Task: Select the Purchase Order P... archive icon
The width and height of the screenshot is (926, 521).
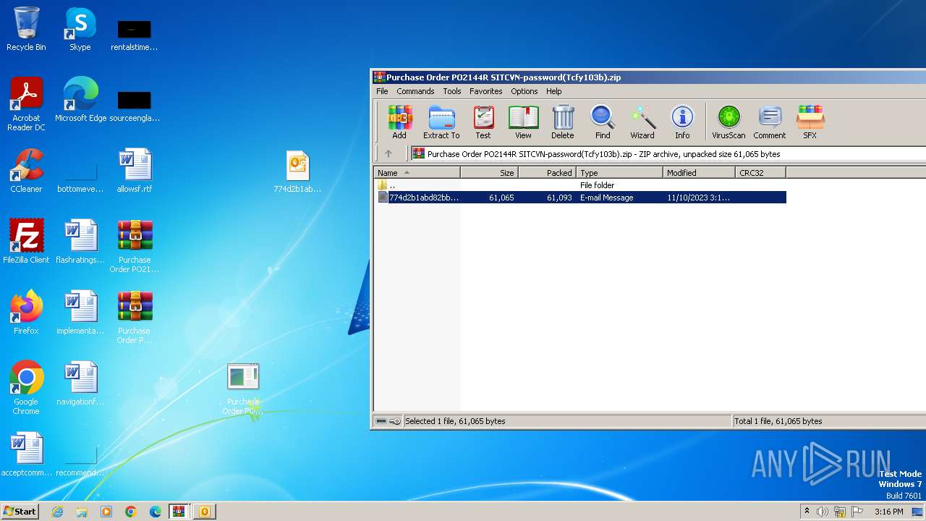Action: click(x=135, y=317)
